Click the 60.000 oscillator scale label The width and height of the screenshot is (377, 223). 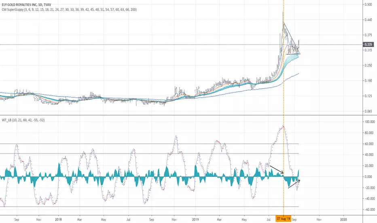pos(369,144)
